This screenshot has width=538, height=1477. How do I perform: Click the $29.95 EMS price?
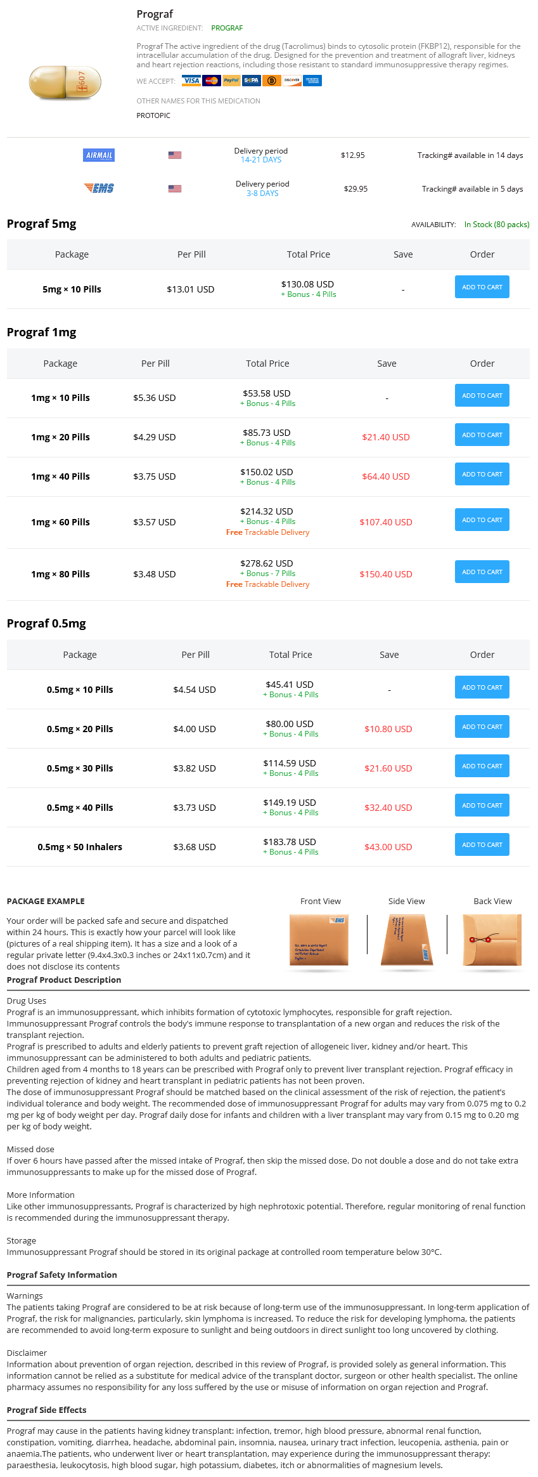click(355, 189)
